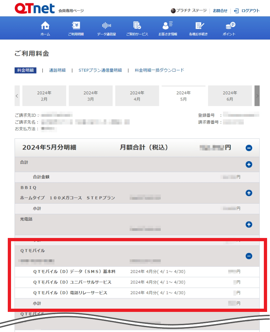
Task: Select the 2024年5月 tab
Action: (x=183, y=96)
